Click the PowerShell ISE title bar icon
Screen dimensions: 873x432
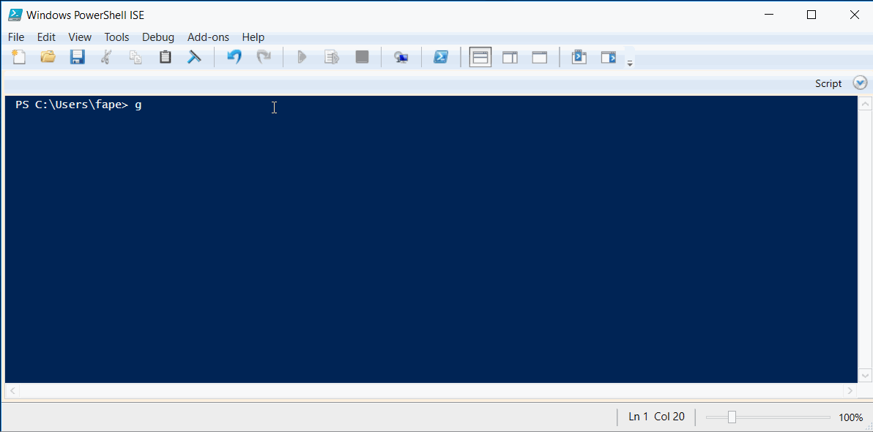click(x=15, y=15)
